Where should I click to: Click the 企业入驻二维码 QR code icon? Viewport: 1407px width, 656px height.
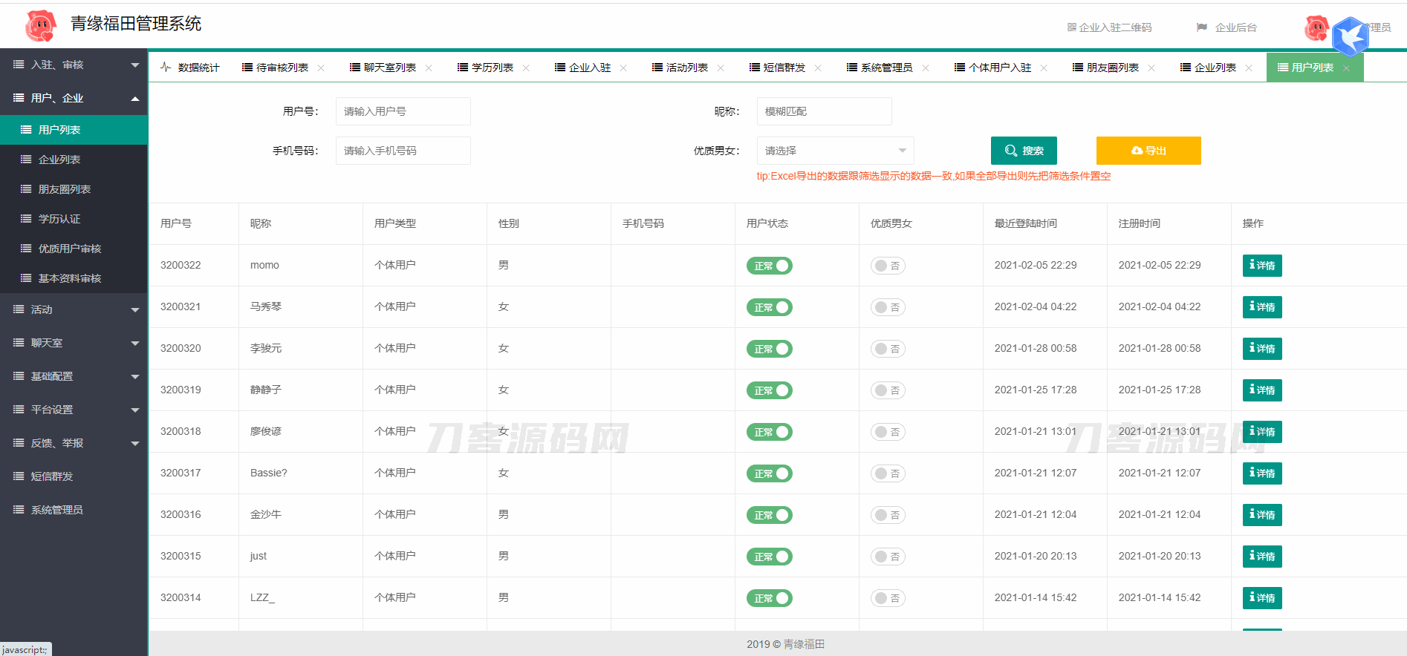(1071, 27)
